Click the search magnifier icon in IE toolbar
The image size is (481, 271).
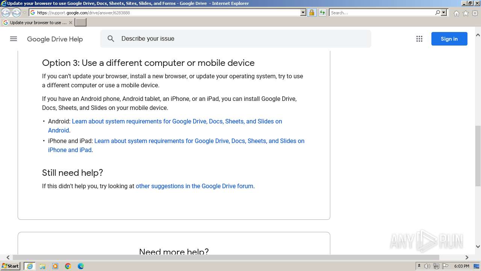pyautogui.click(x=437, y=13)
